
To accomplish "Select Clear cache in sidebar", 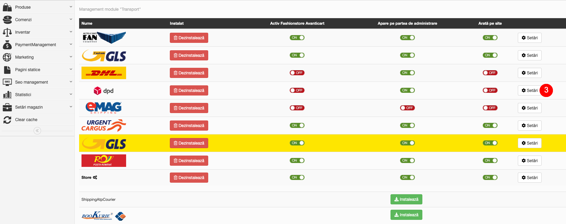I will (x=37, y=120).
